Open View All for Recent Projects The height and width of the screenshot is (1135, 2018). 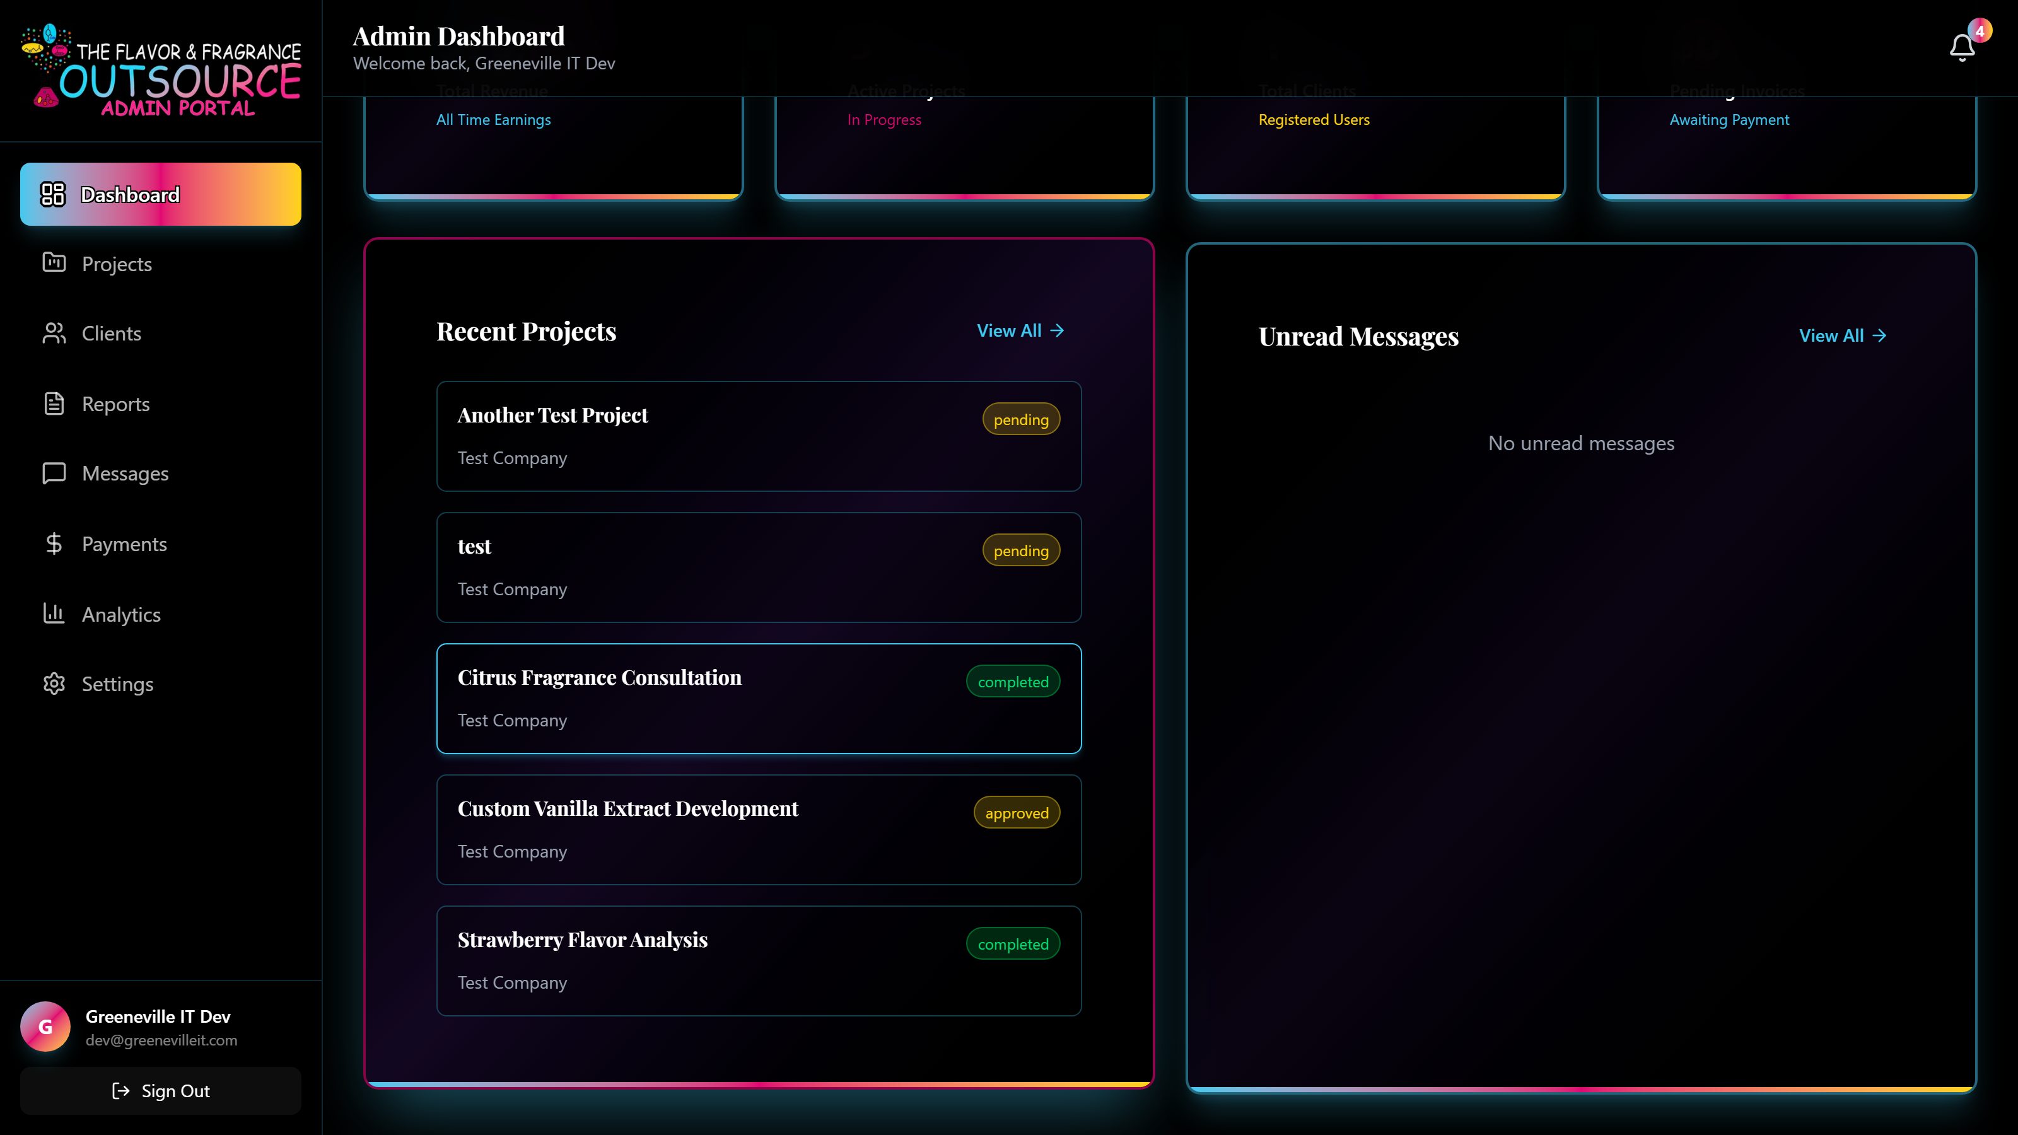click(1020, 330)
